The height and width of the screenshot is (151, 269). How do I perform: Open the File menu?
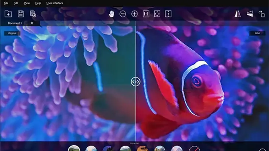(x=6, y=3)
